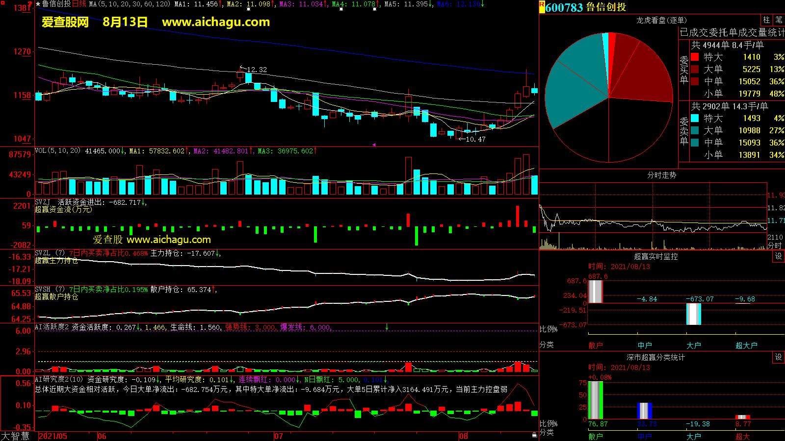Switch pie panel to 笔 tick view
The image size is (785, 441).
[779, 20]
